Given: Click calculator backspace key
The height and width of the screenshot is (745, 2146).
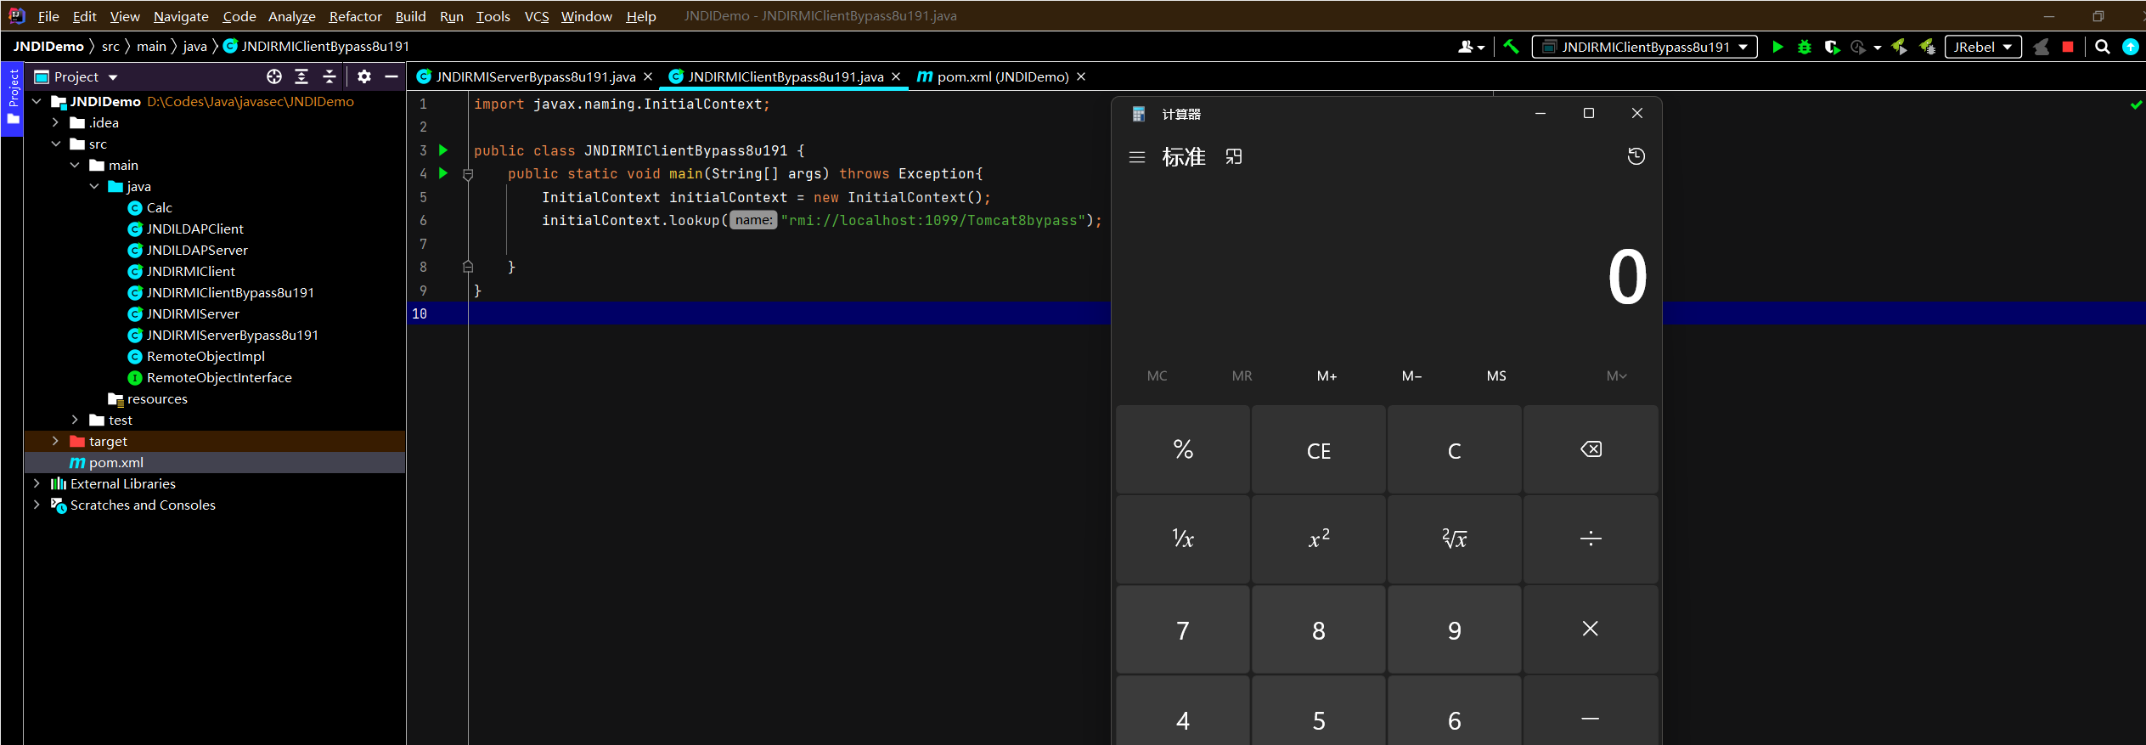Looking at the screenshot, I should 1591,449.
